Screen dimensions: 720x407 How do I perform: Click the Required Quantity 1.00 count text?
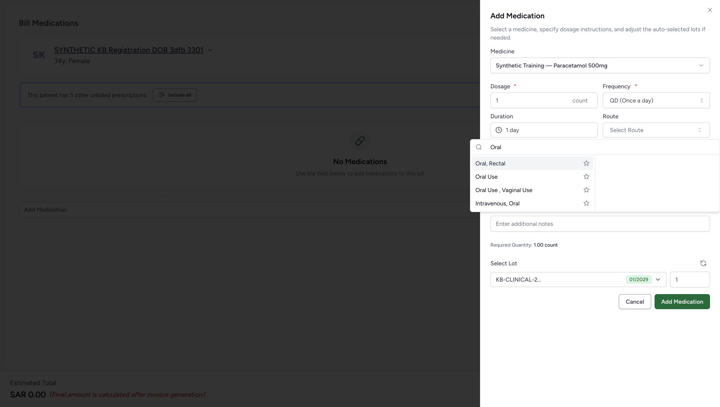(524, 245)
